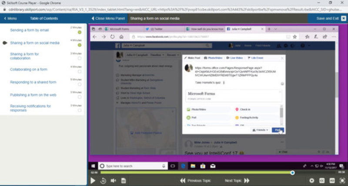Choose Poll option with green icon
Screen dimensions: 348x186
coord(208,118)
